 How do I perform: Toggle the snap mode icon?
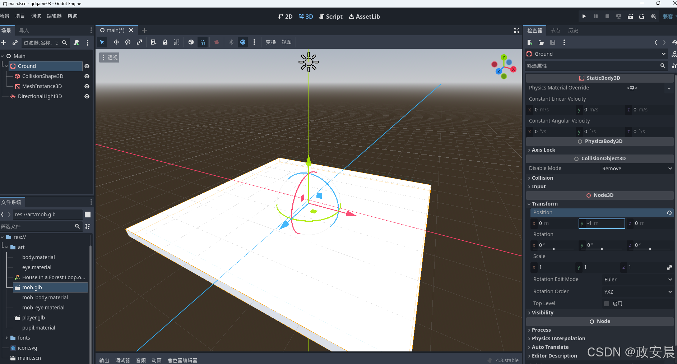tap(203, 42)
